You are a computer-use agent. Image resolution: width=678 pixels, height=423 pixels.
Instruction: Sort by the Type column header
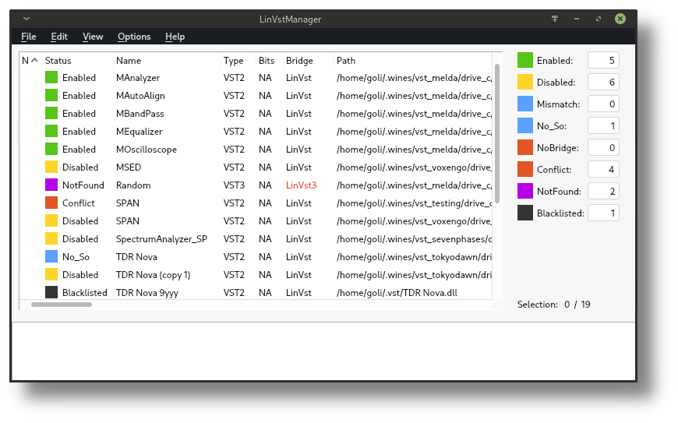(x=238, y=61)
